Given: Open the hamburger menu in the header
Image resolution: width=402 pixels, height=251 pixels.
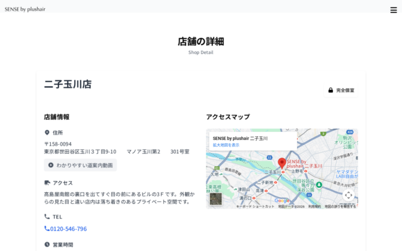Looking at the screenshot, I should click(x=393, y=9).
